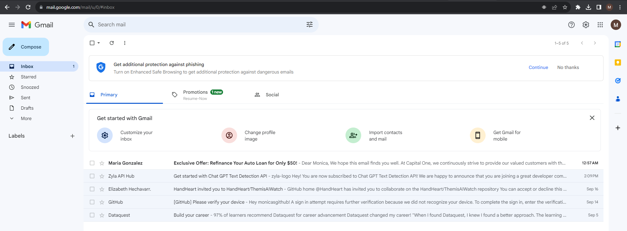Viewport: 627px width, 231px height.
Task: Open the More options three-dot menu
Action: (125, 43)
